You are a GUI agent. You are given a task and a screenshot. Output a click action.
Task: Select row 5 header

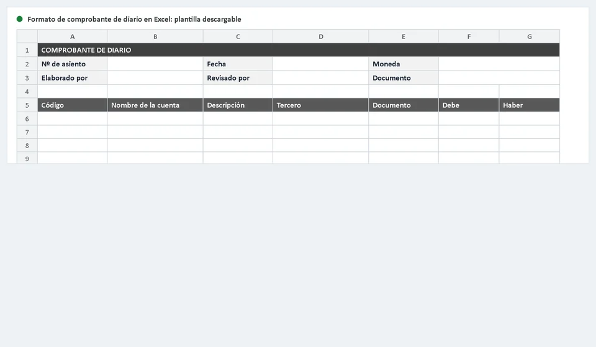click(x=27, y=105)
